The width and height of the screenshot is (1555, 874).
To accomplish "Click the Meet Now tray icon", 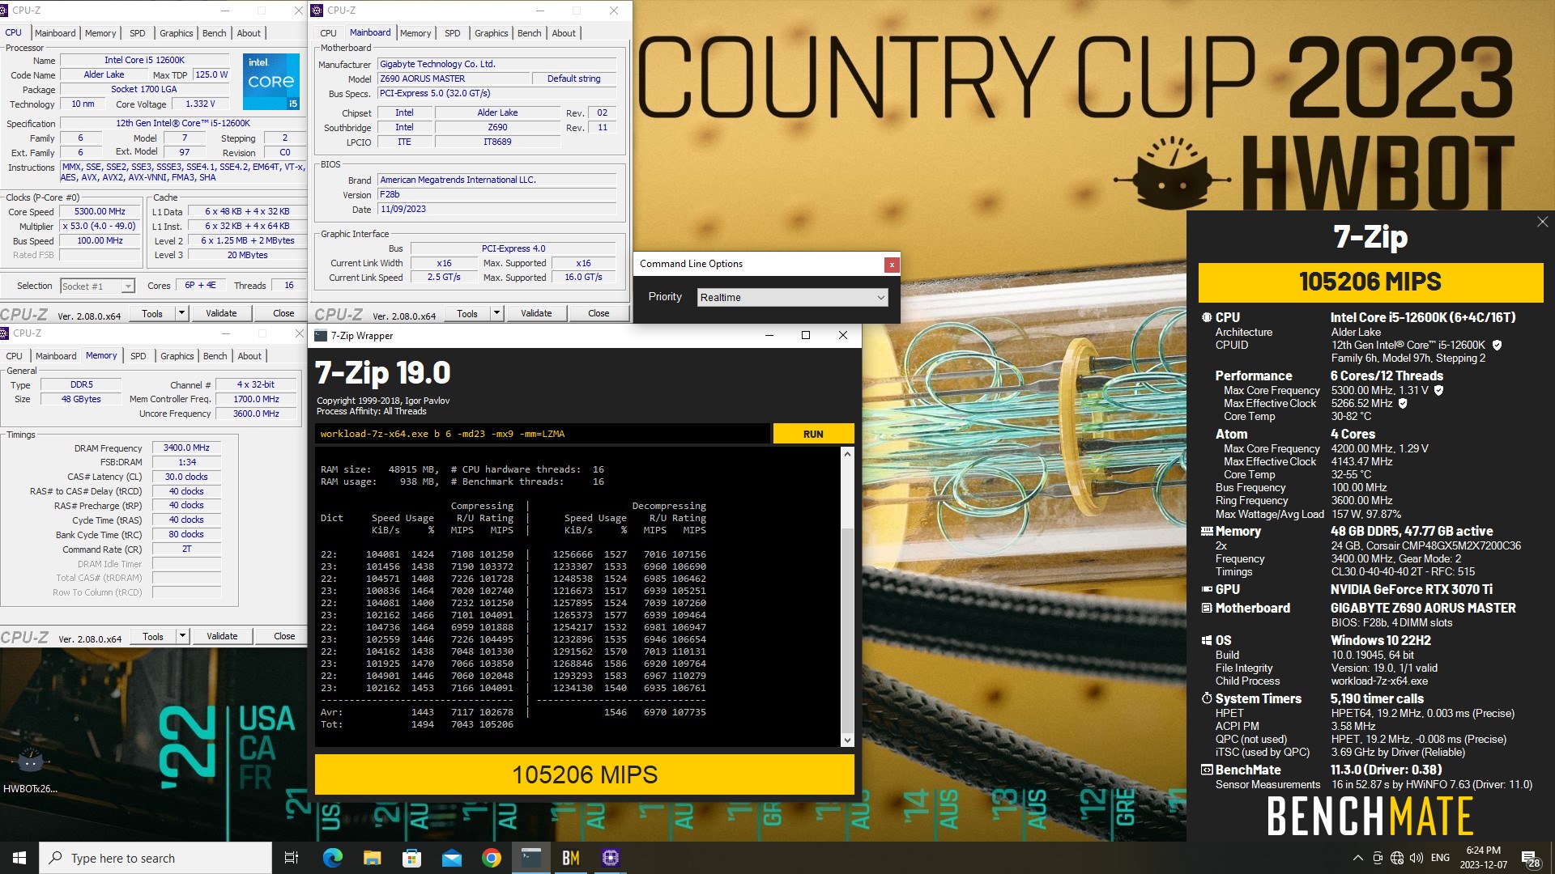I will tap(1378, 858).
